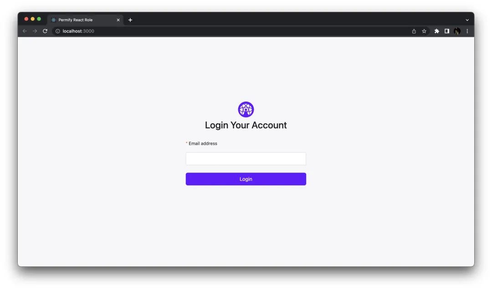Open the extensions puzzle icon

pyautogui.click(x=437, y=31)
